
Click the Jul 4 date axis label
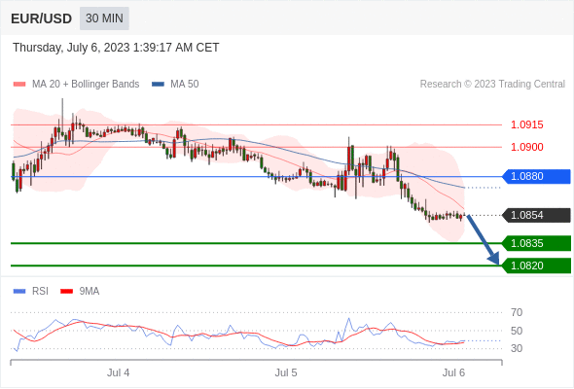click(x=119, y=372)
